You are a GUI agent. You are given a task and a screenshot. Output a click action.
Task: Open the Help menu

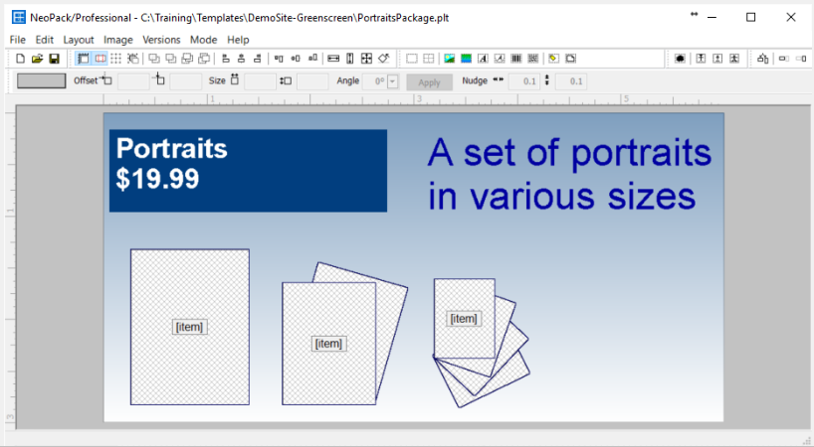[238, 40]
